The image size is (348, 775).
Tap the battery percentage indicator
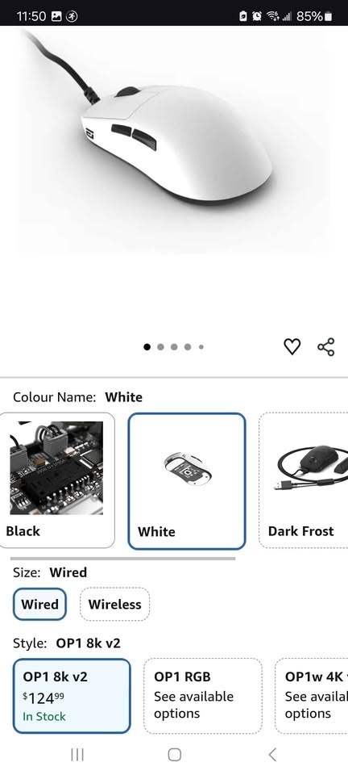314,16
